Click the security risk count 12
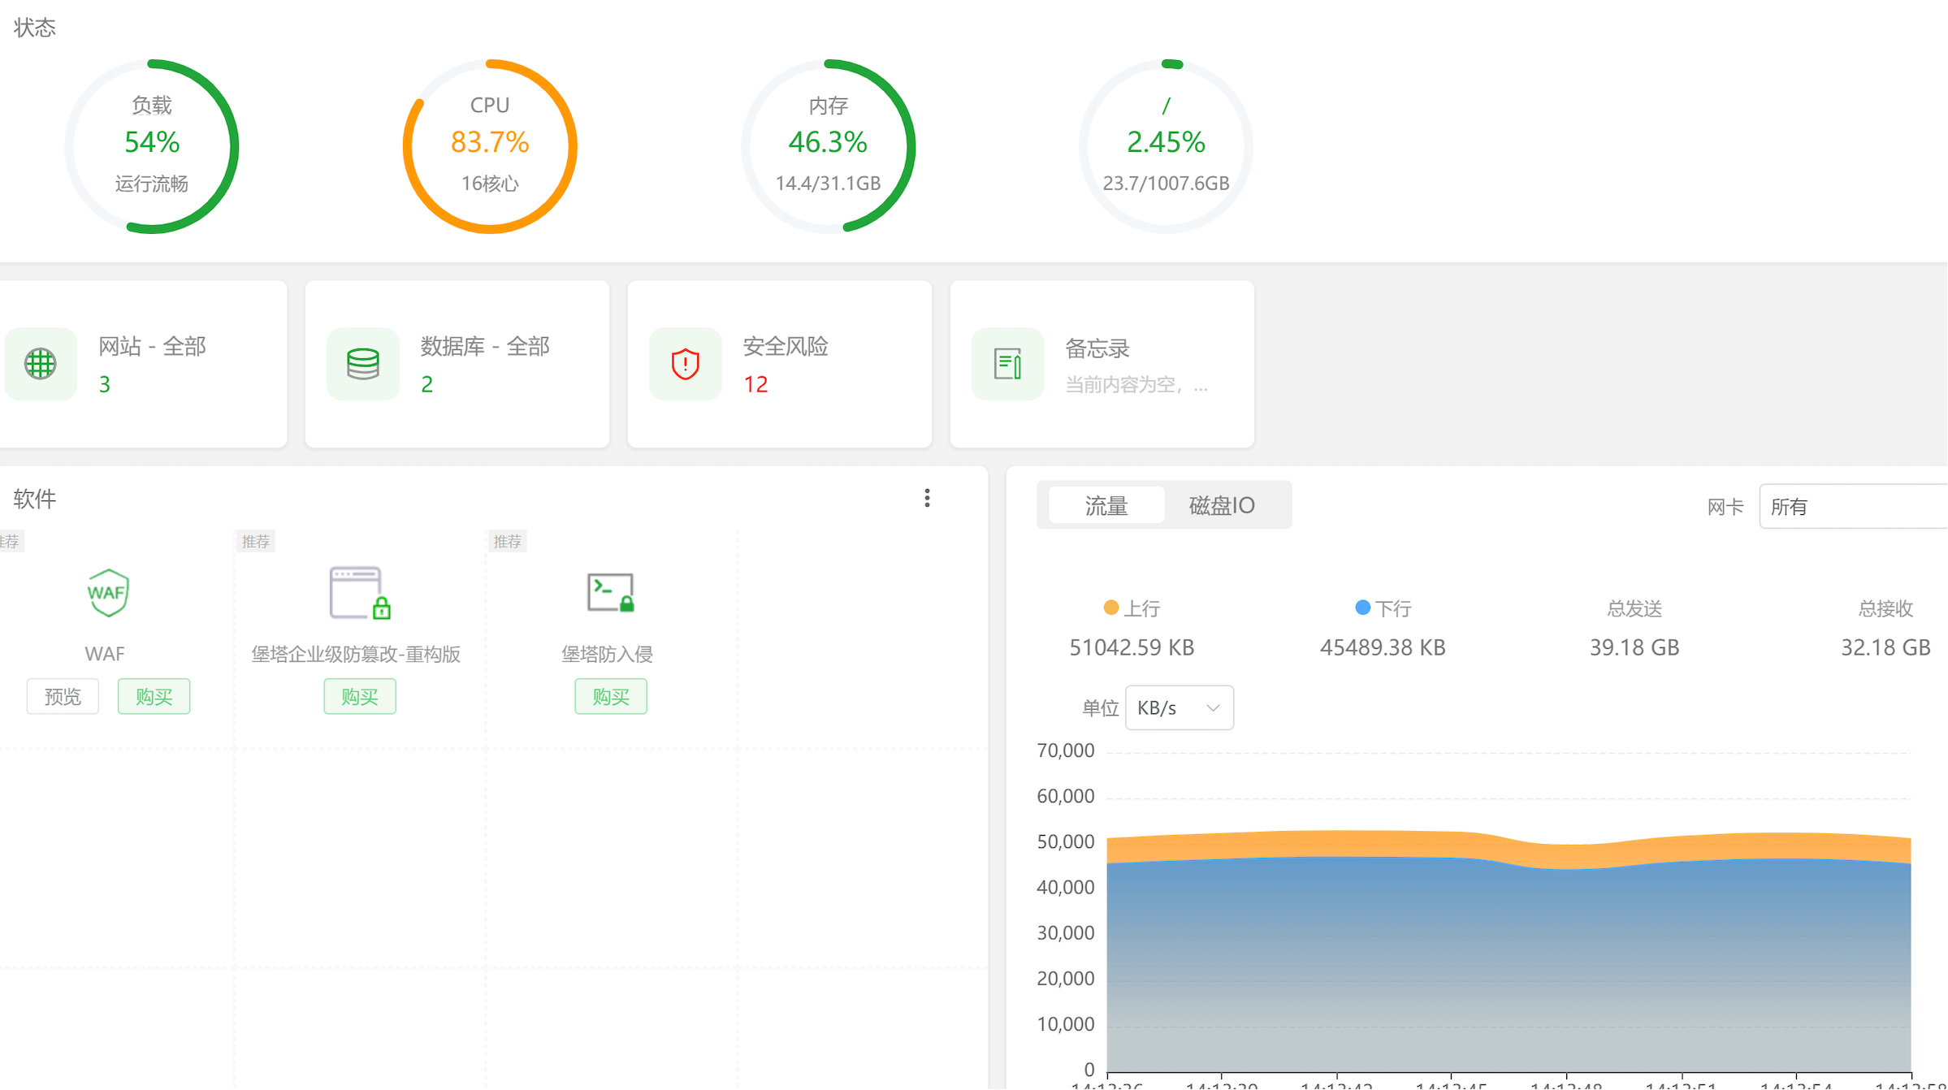Screen dimensions: 1948x1090 click(x=755, y=385)
